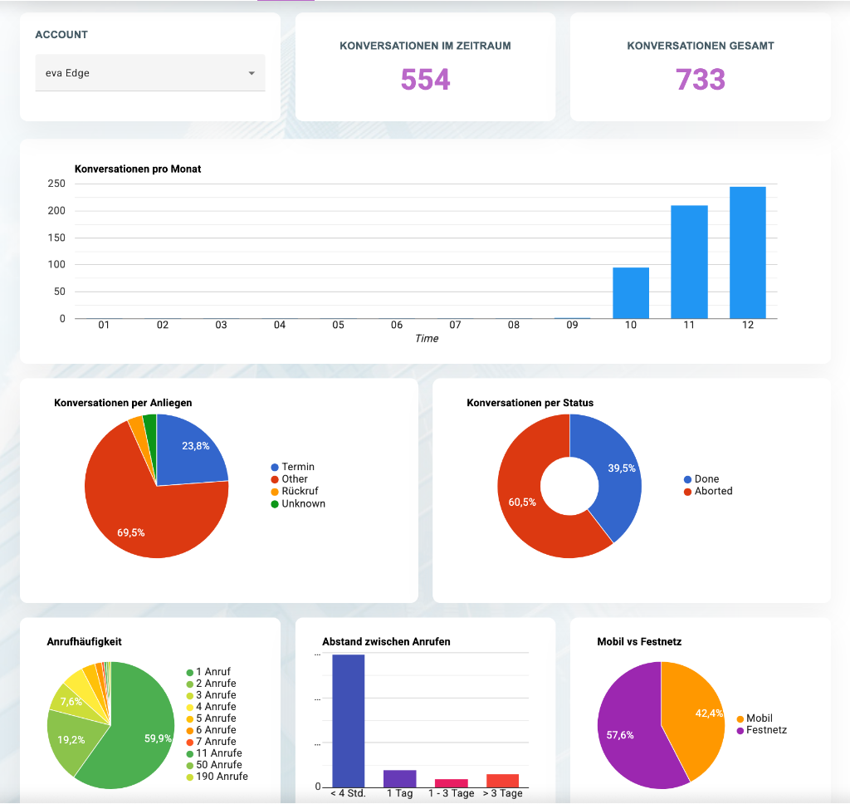
Task: Select the December bar in Konversationen pro Monat
Action: coord(747,249)
